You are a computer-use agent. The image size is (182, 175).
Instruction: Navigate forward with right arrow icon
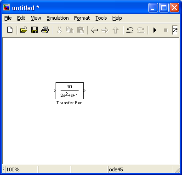[105, 30]
